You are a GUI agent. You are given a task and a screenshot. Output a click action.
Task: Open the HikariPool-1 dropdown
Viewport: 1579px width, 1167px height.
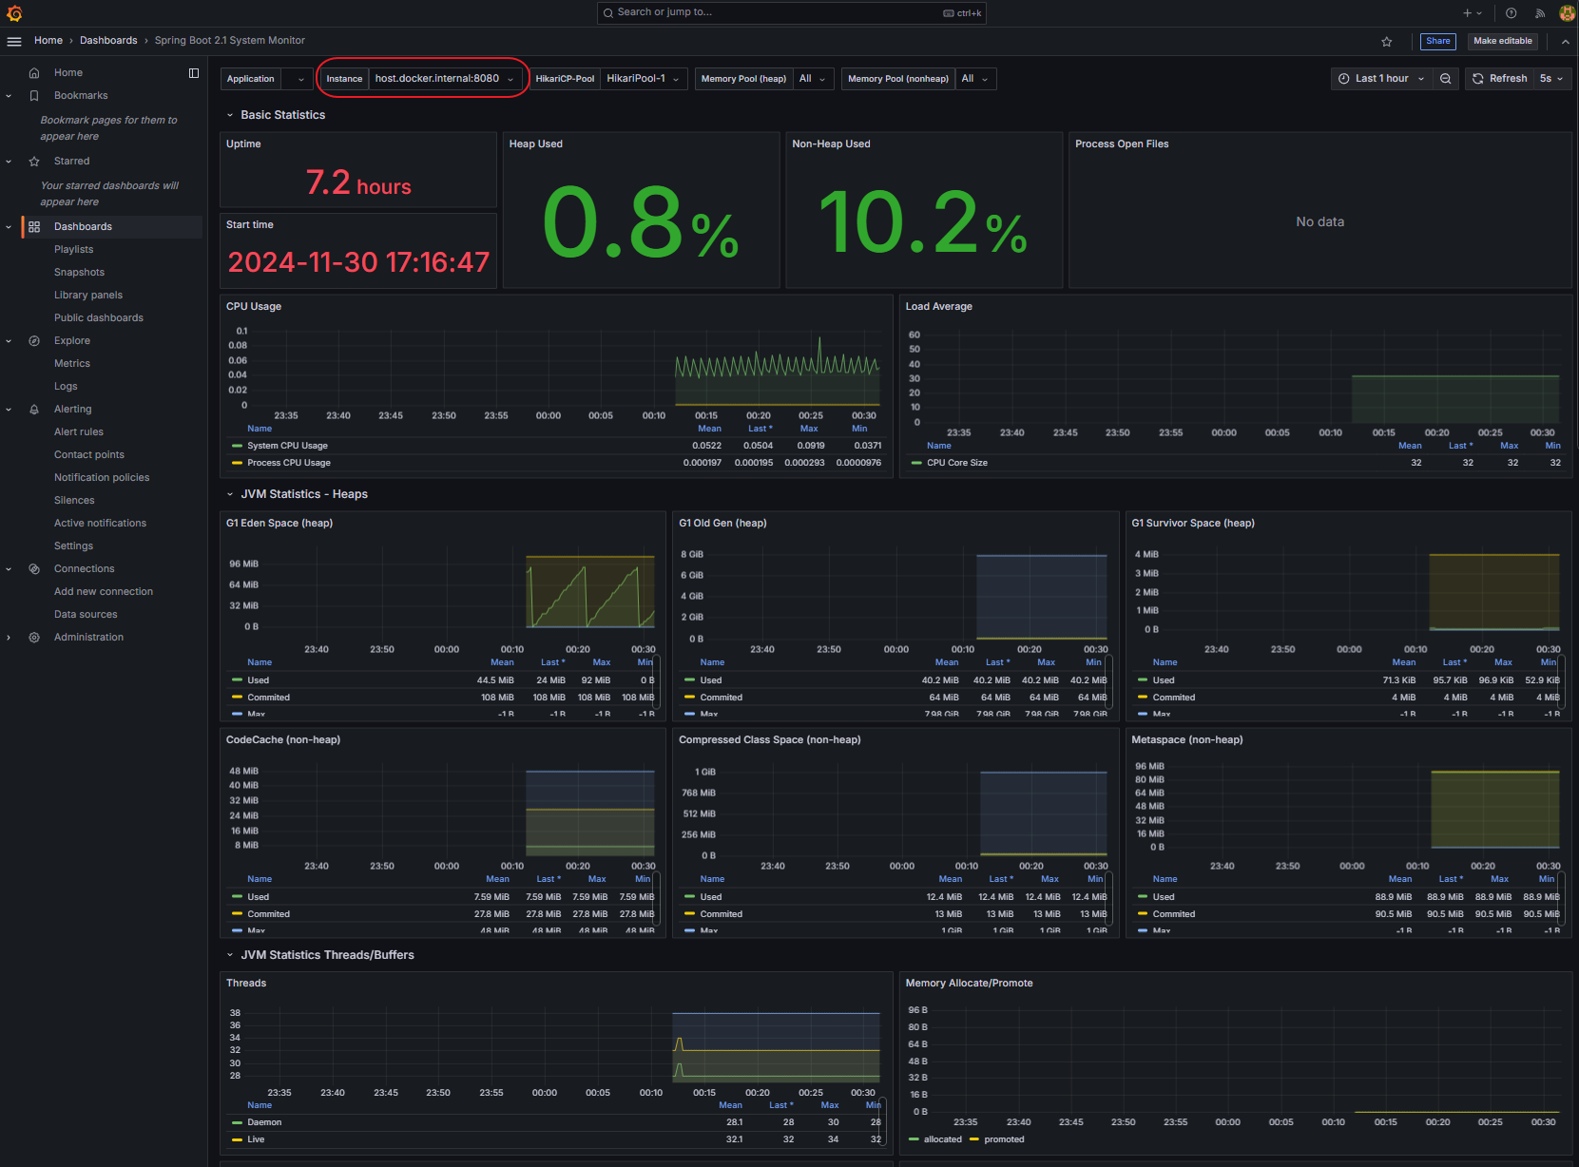pos(645,79)
